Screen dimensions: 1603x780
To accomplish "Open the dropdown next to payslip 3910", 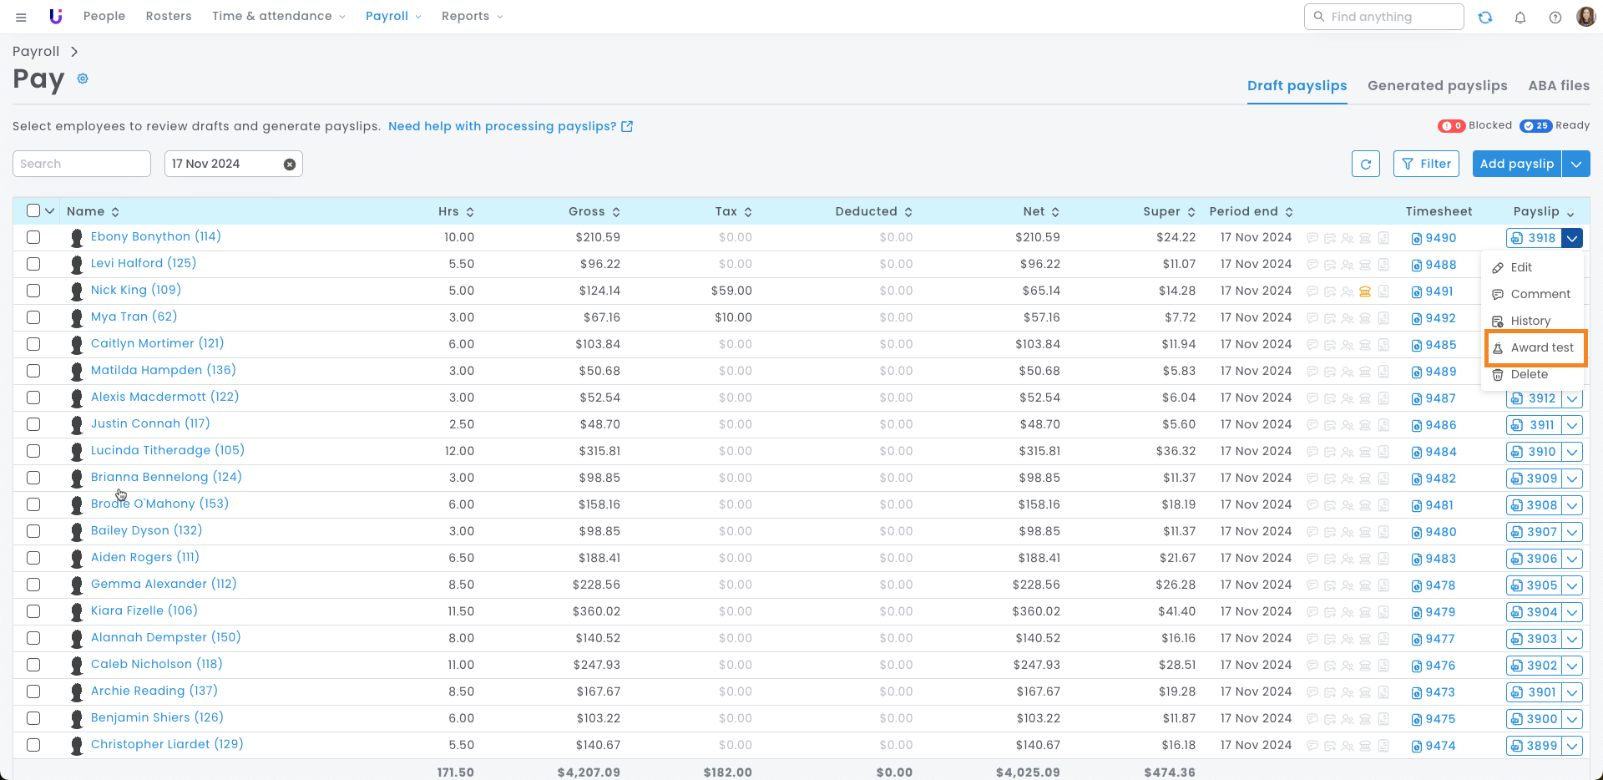I will [1573, 452].
